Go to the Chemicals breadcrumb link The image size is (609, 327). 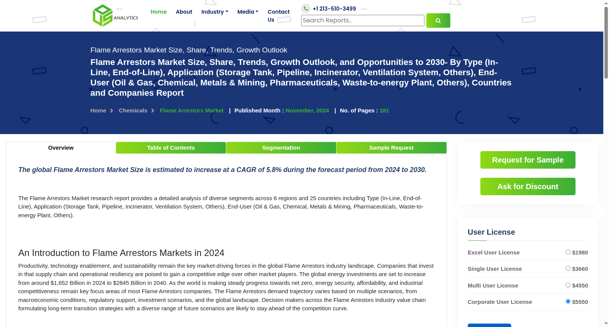133,111
